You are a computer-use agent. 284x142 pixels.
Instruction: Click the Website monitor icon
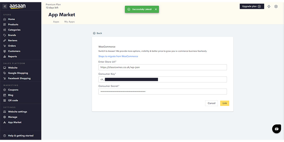(5, 68)
